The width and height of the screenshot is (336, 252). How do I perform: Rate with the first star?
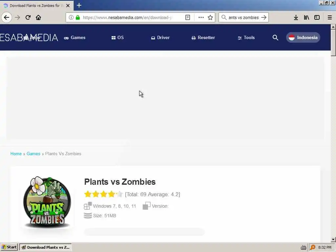pos(88,194)
